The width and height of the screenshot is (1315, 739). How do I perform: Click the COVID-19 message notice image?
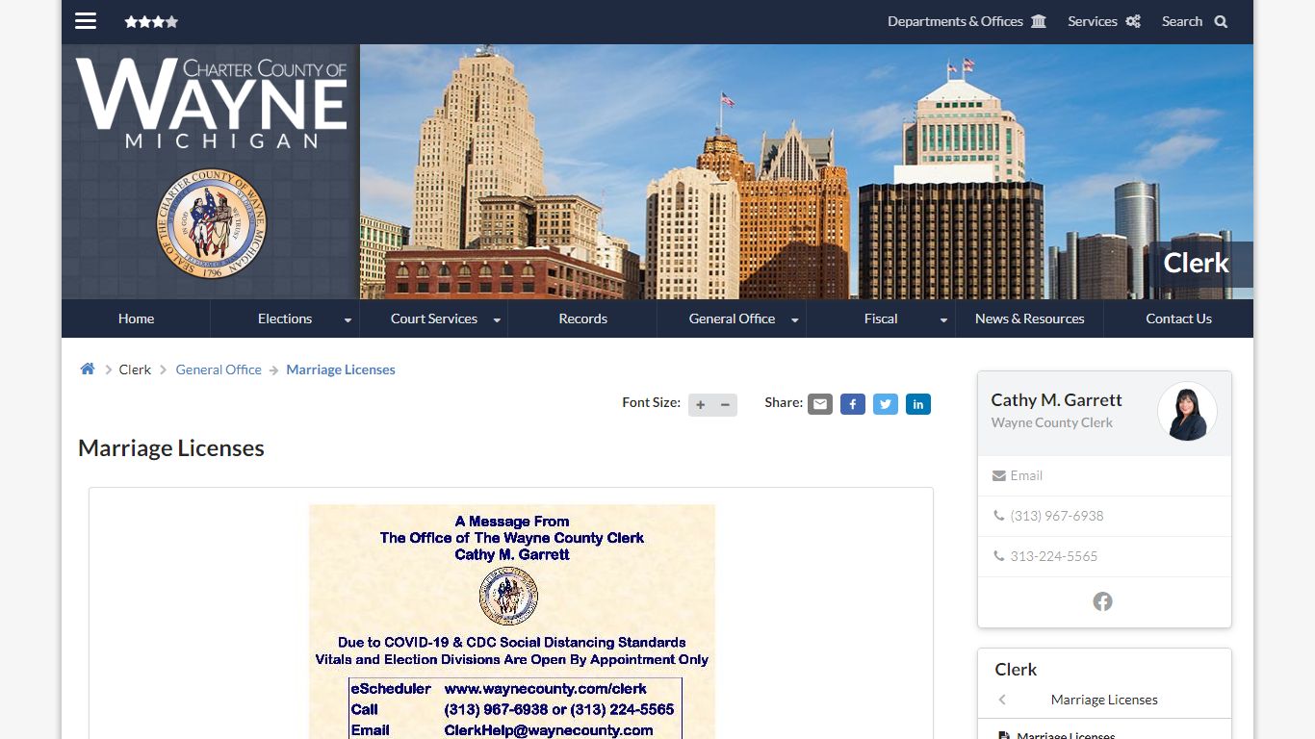[512, 622]
